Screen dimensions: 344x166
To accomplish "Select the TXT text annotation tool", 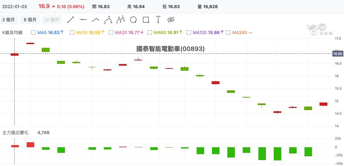I will click(x=158, y=19).
